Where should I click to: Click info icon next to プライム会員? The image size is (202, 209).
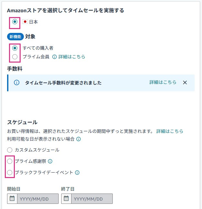pyautogui.click(x=54, y=57)
